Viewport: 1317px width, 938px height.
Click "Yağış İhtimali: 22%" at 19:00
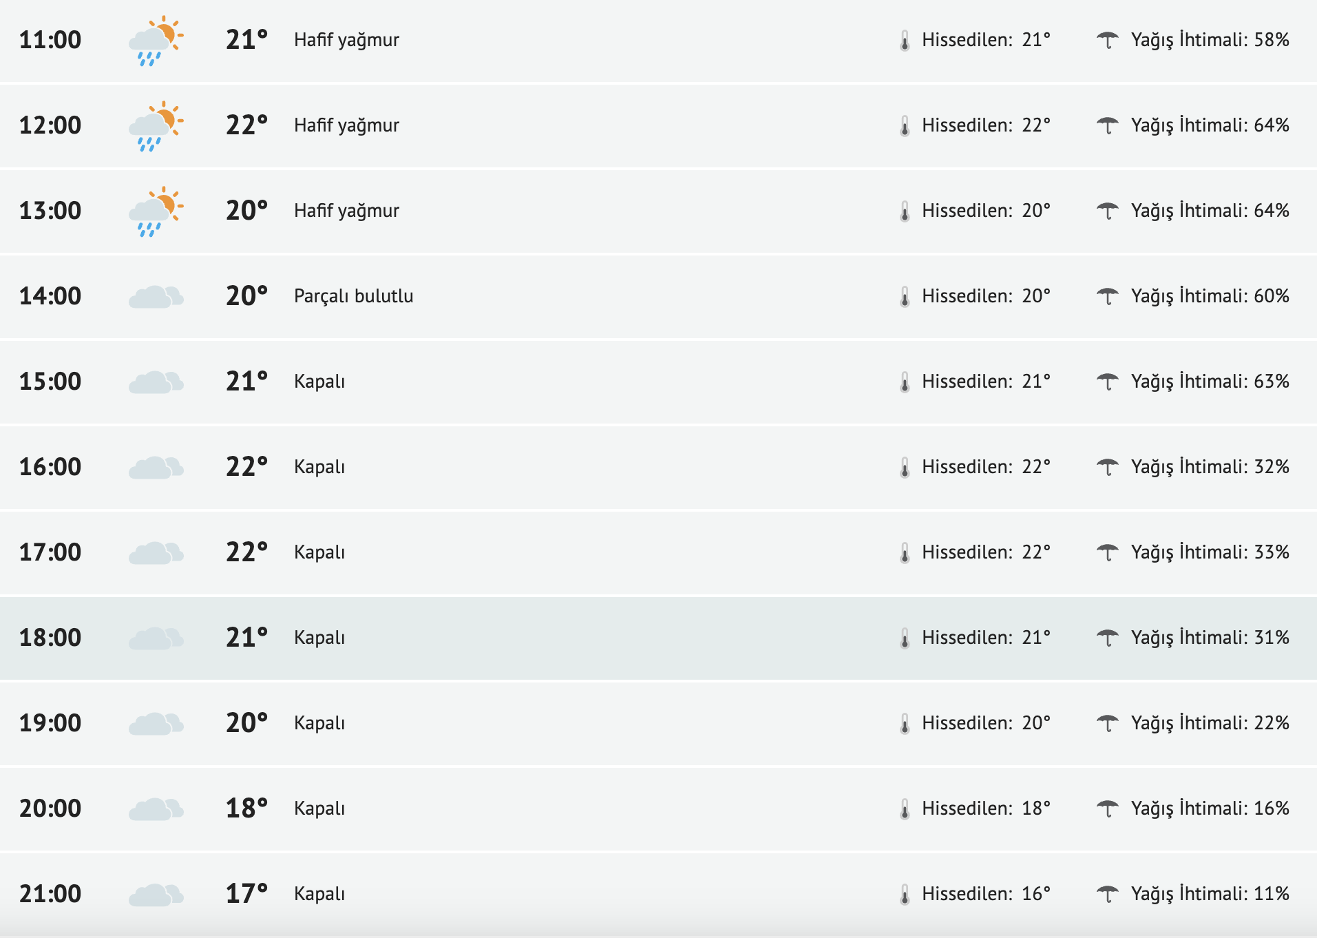click(x=1210, y=723)
